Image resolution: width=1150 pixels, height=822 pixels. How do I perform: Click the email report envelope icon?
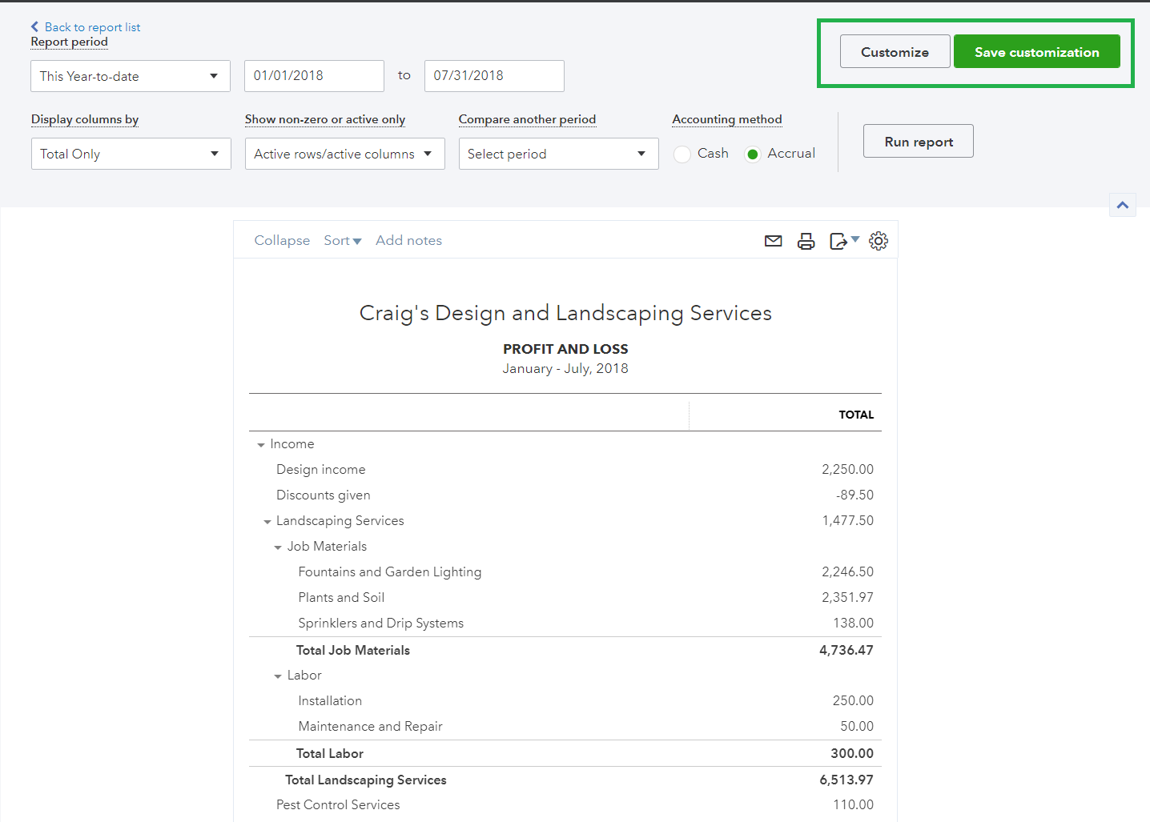coord(773,241)
